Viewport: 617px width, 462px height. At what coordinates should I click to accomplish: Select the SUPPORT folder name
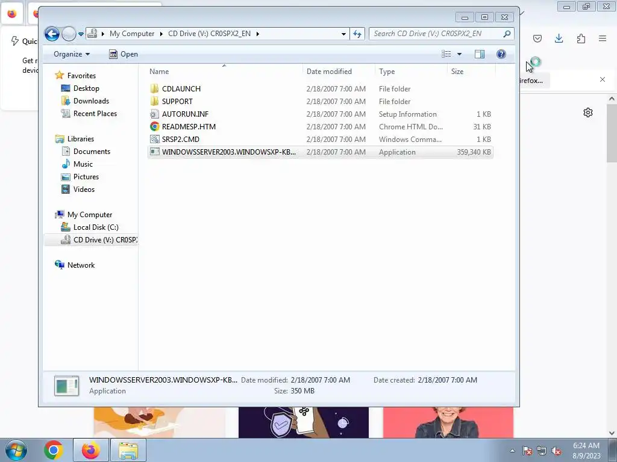coord(178,101)
